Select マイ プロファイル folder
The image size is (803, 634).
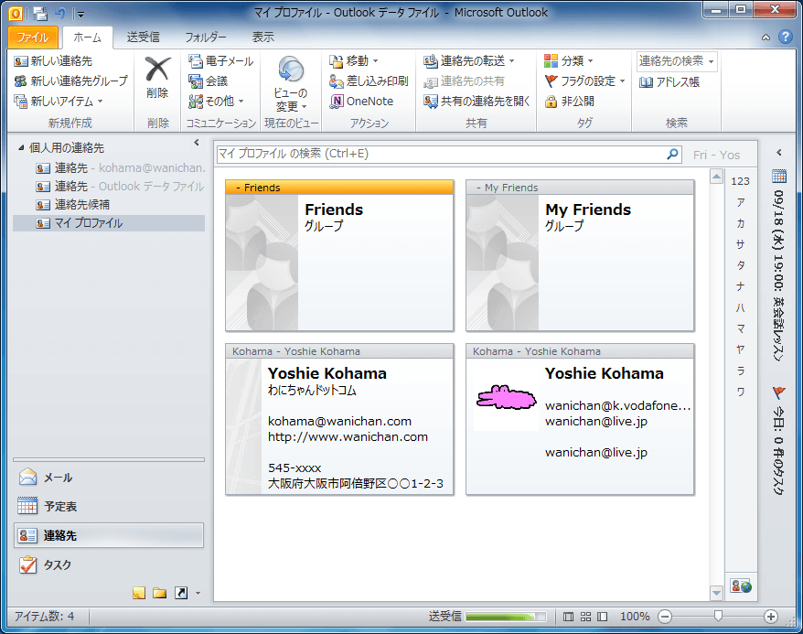tap(109, 223)
